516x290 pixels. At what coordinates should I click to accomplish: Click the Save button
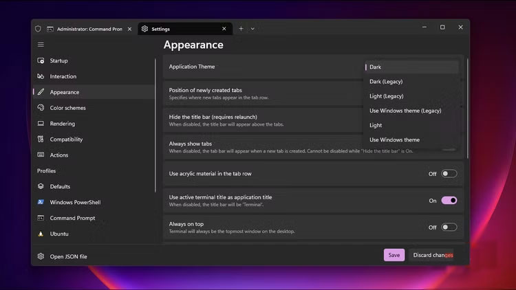click(394, 255)
